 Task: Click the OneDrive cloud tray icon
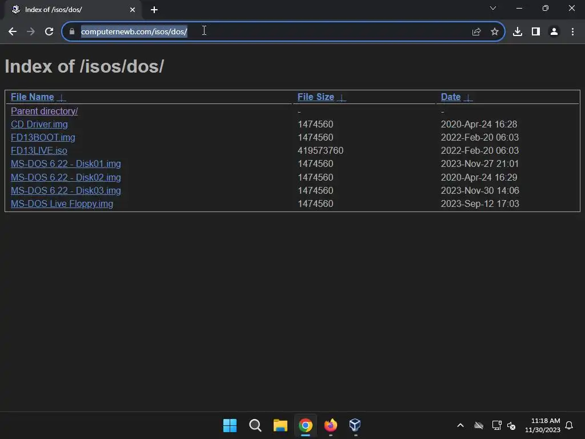479,425
